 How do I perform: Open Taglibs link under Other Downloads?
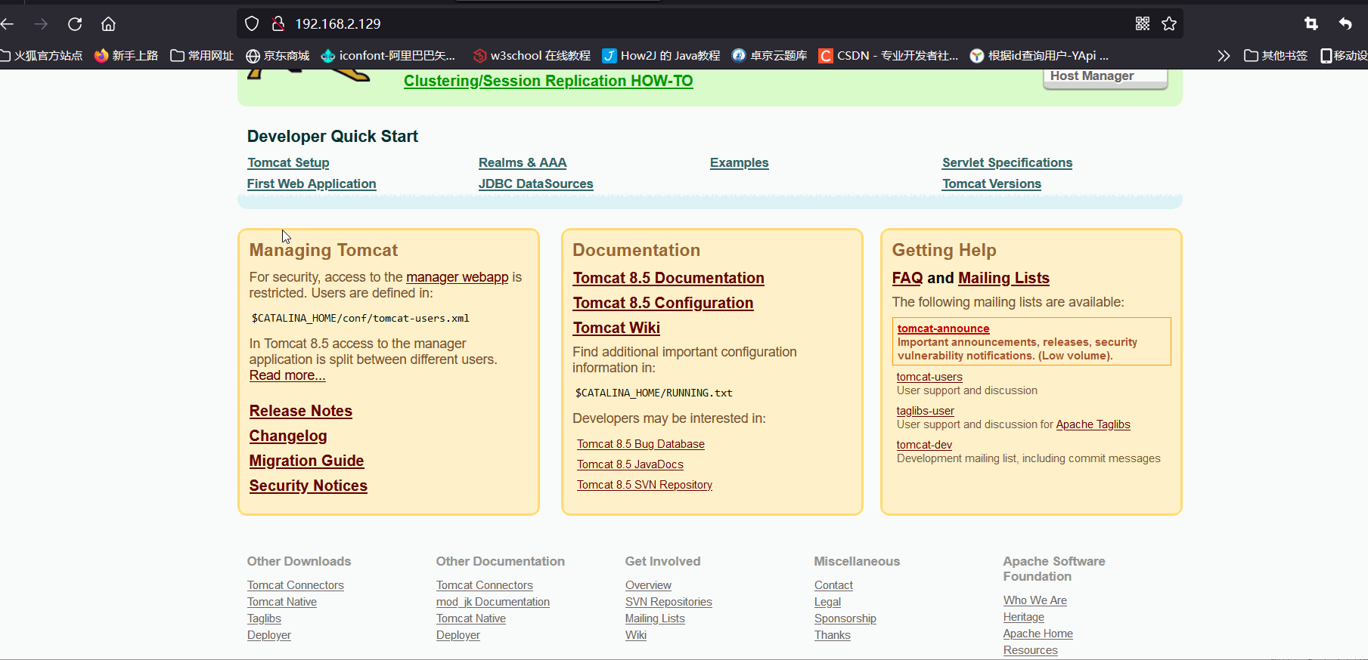(264, 618)
